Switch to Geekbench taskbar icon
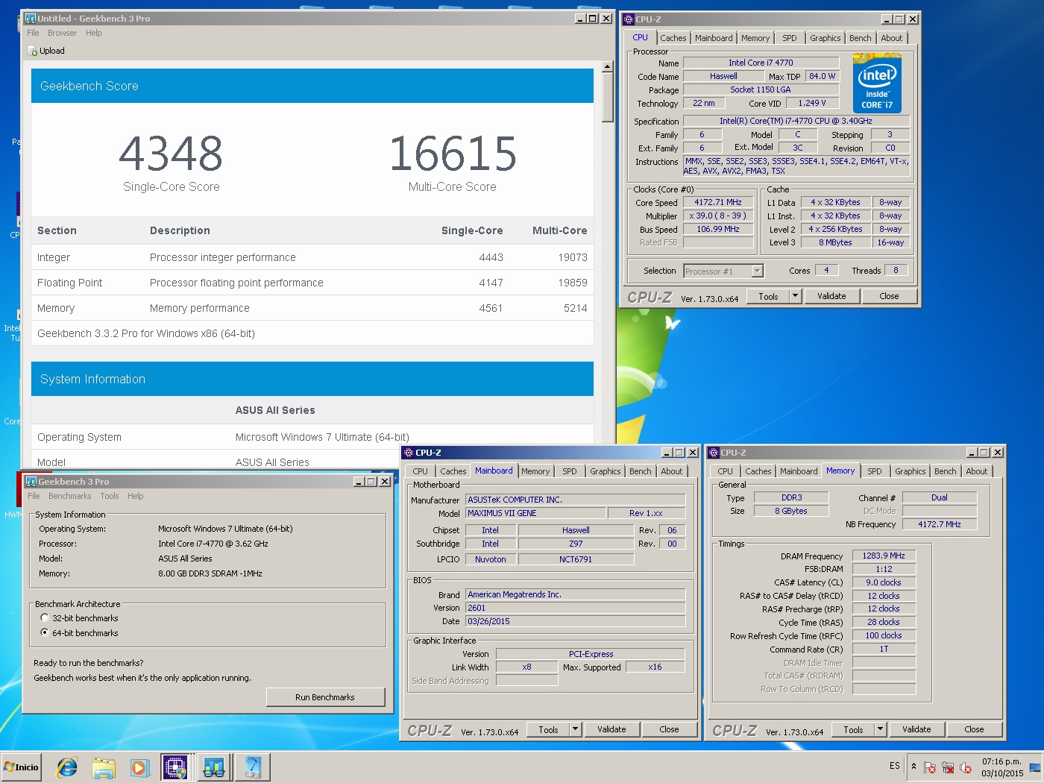Image resolution: width=1044 pixels, height=783 pixels. coord(214,767)
